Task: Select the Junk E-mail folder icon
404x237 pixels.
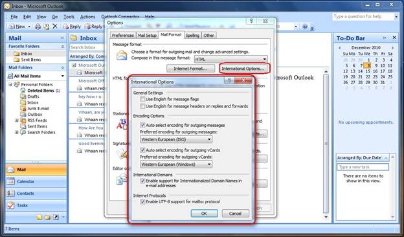Action: [23, 108]
